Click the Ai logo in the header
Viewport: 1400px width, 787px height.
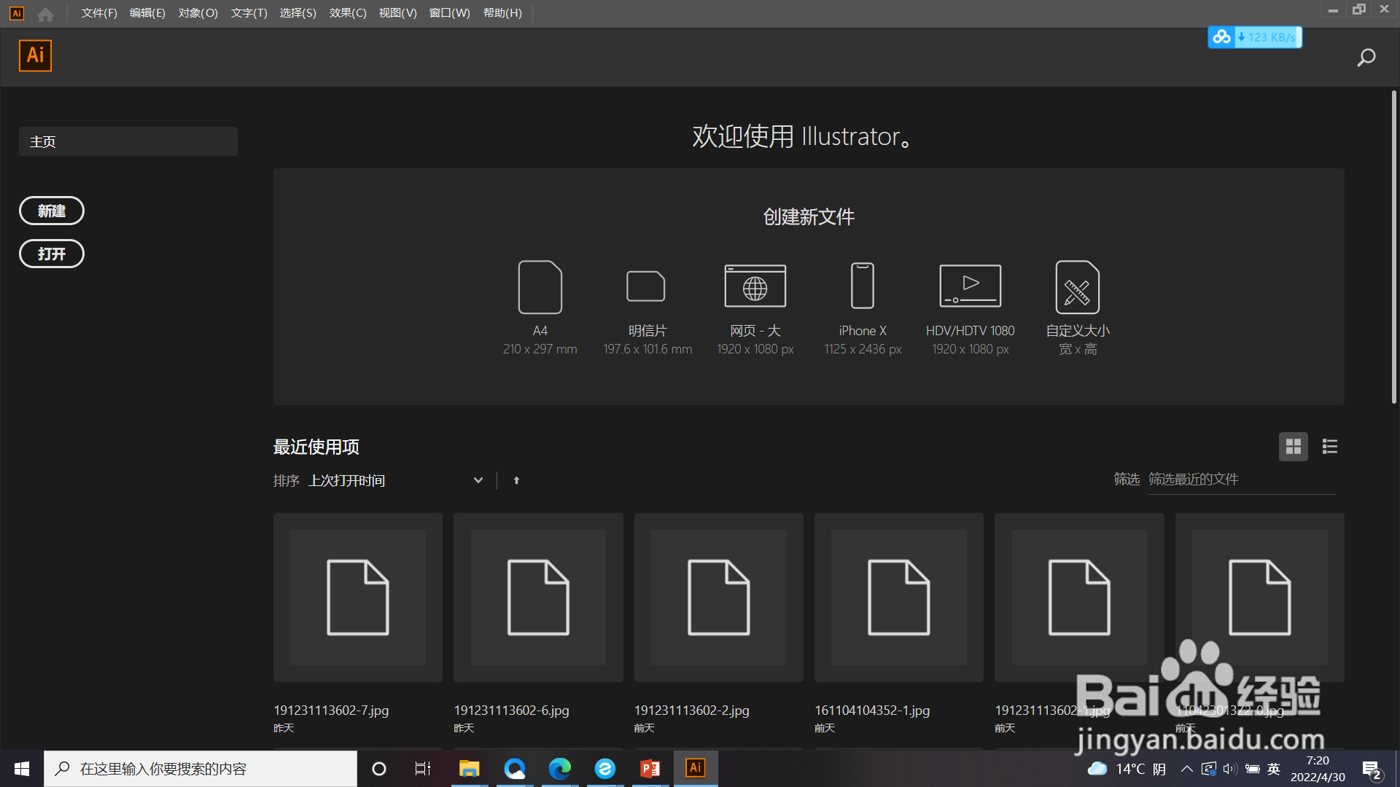tap(35, 55)
